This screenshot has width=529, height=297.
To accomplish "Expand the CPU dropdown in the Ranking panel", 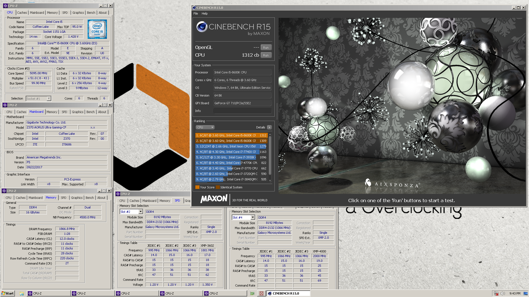I will [205, 127].
